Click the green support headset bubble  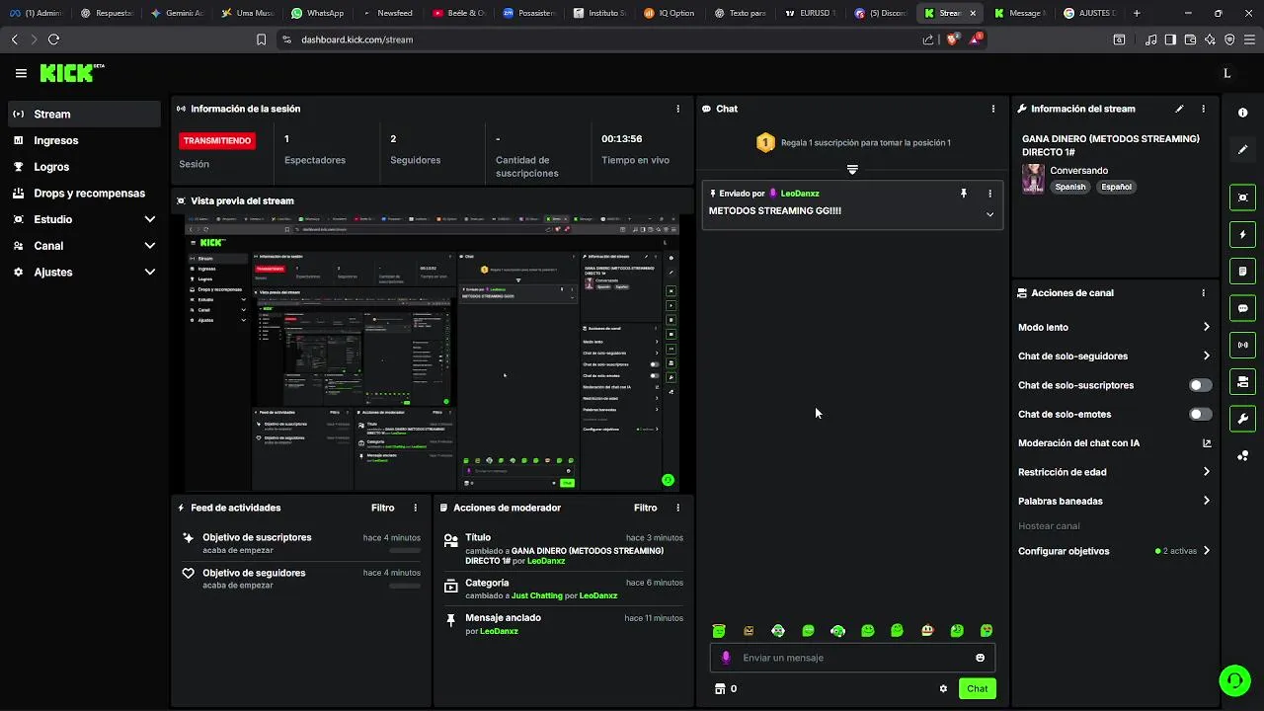coord(1233,679)
